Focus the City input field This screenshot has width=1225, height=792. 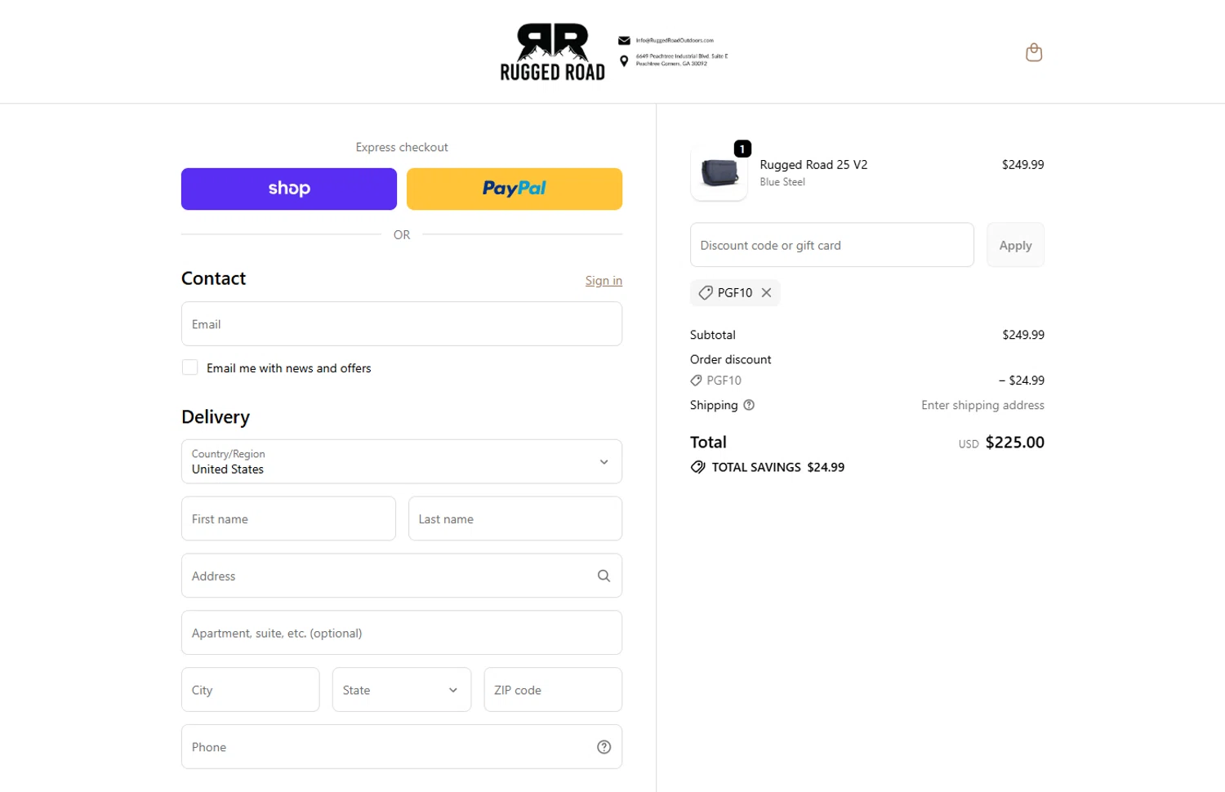(x=250, y=690)
